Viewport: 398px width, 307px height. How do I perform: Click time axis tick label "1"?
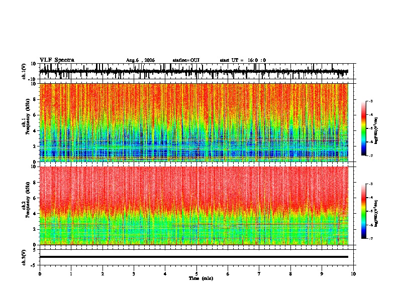[71, 274]
